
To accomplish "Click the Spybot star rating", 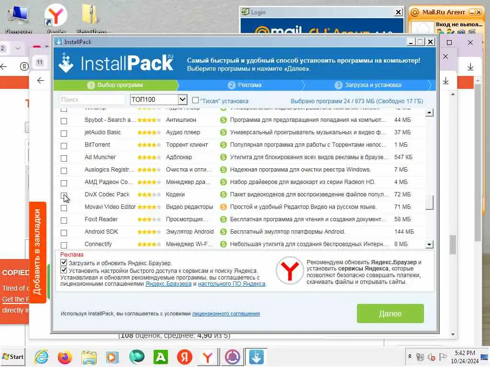I will pyautogui.click(x=149, y=120).
